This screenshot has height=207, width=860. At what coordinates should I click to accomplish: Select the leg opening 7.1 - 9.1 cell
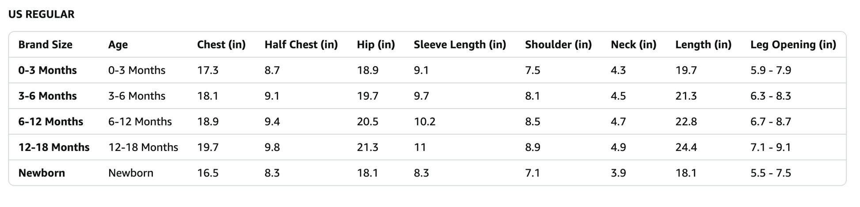(771, 147)
